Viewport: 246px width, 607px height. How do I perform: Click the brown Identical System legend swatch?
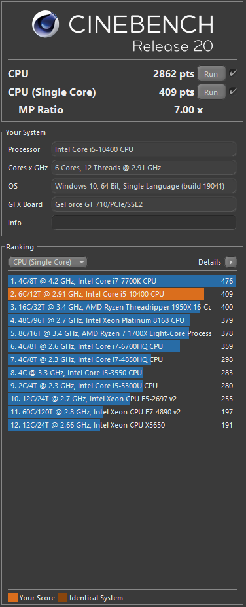coord(62,598)
